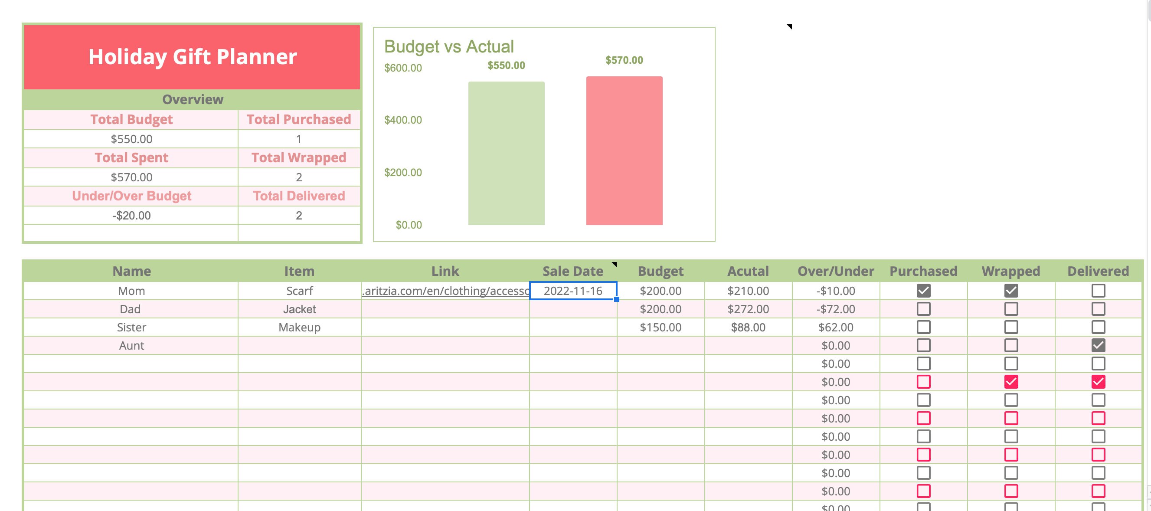Screen dimensions: 1151x511
Task: Click the comment marker near the chart's top right
Action: pyautogui.click(x=789, y=26)
